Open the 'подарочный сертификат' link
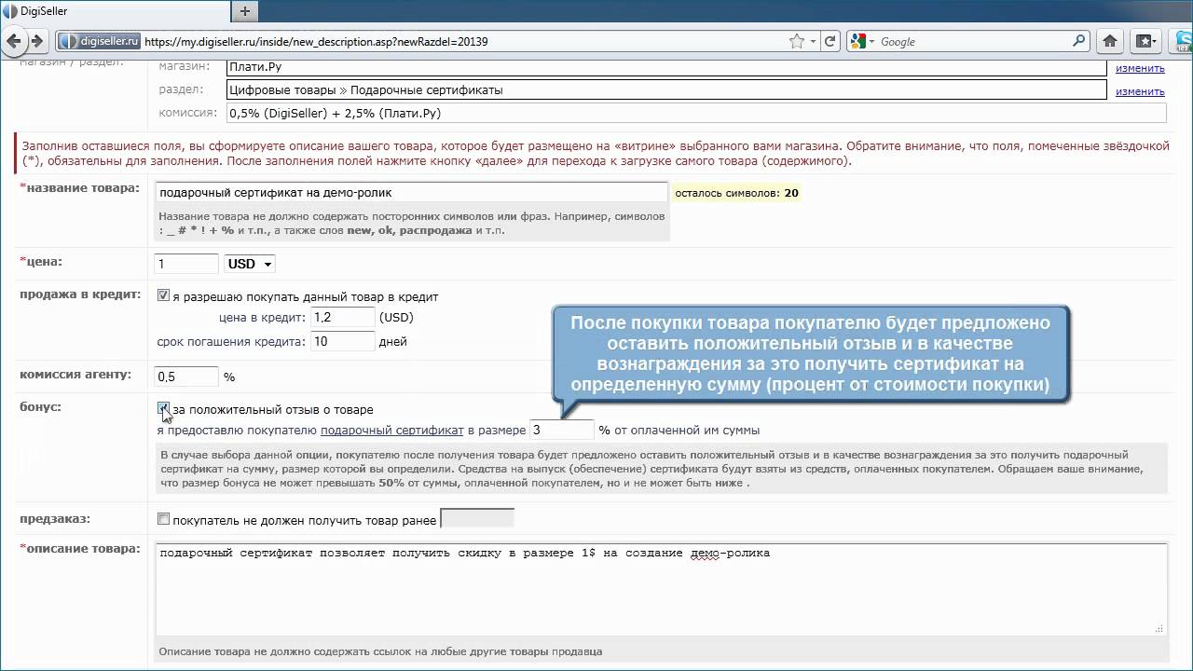The height and width of the screenshot is (671, 1193). 391,431
